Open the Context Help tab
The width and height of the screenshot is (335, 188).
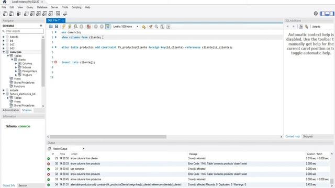(x=293, y=136)
